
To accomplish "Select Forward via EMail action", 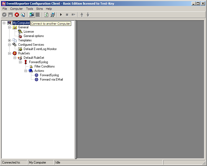I will [52, 79].
